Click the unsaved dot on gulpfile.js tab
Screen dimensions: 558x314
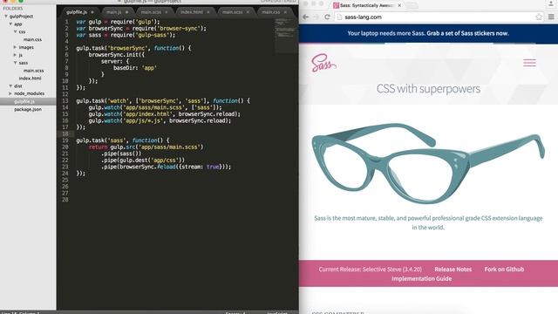(x=92, y=12)
